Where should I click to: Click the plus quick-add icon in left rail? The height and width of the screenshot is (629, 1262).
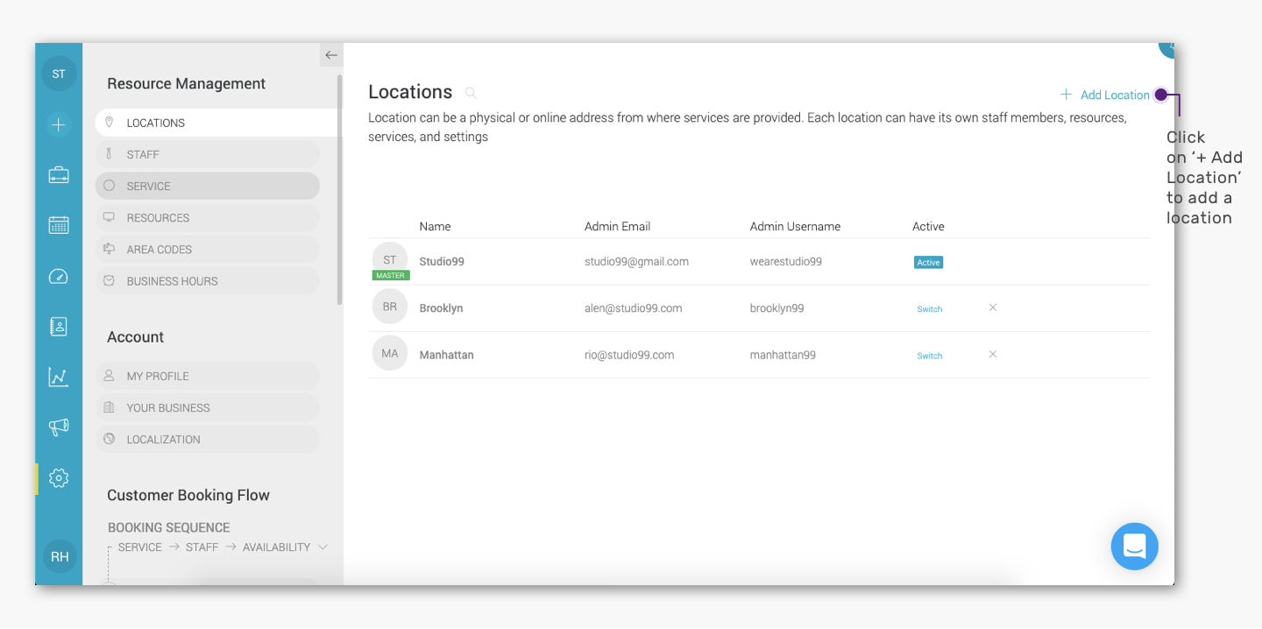59,124
